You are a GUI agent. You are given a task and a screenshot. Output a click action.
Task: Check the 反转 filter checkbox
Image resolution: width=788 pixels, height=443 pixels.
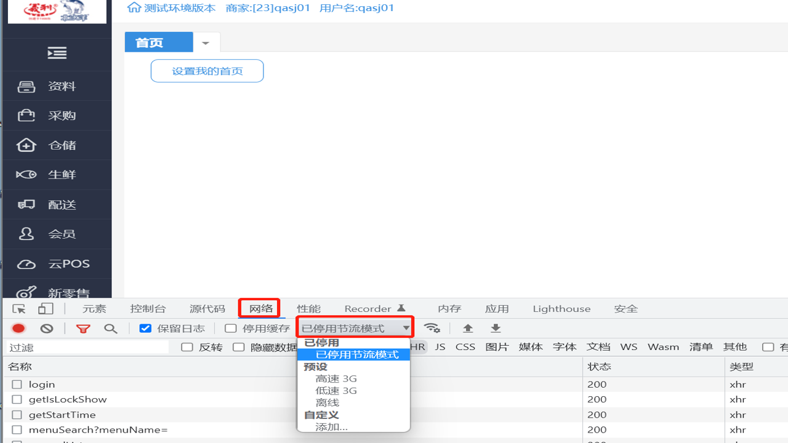(187, 347)
